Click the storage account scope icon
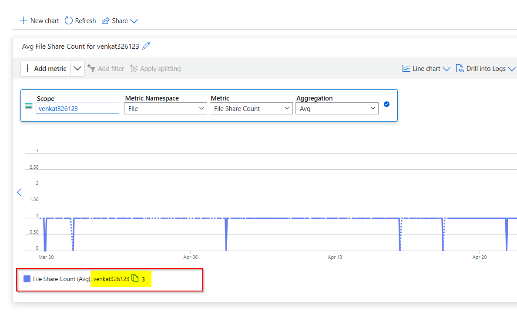 29,106
